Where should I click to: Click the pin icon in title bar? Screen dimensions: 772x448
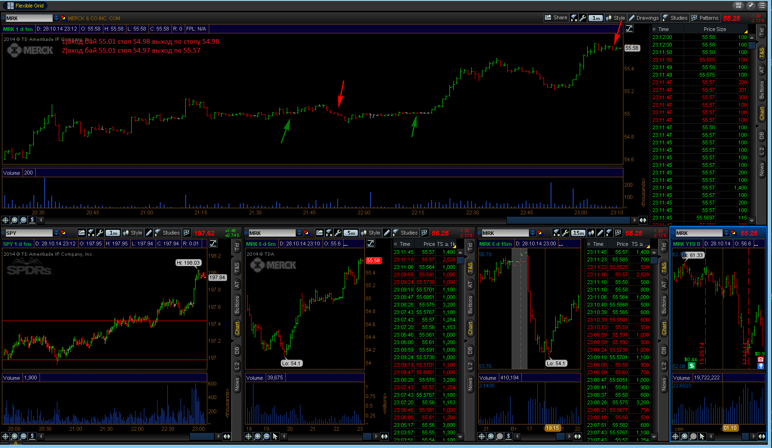[751, 6]
